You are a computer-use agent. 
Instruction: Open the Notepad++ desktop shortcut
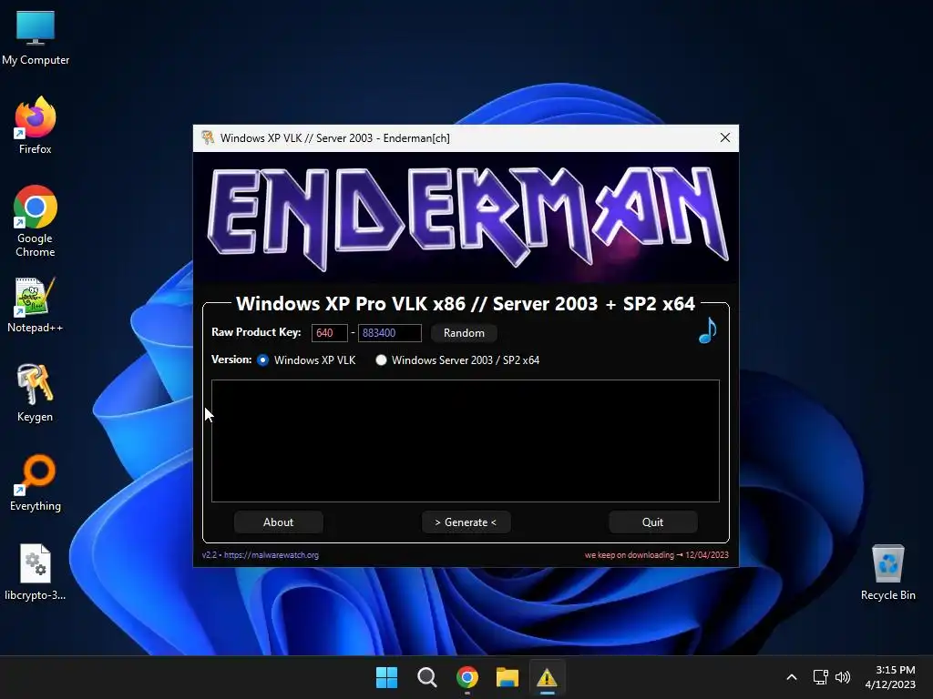click(x=36, y=305)
